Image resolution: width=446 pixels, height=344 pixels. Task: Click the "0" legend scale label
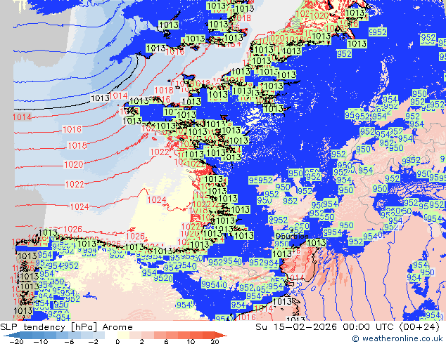pos(117,341)
